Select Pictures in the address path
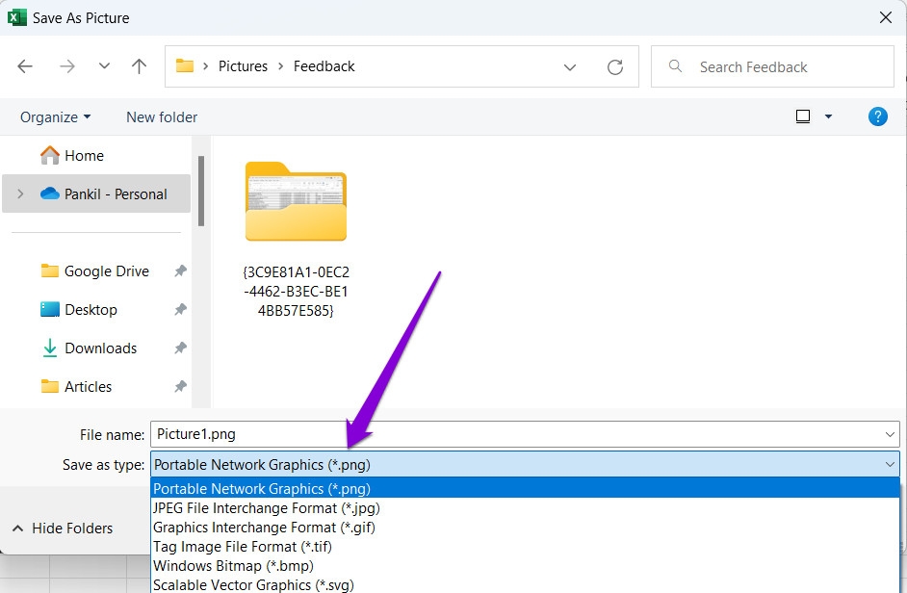 [x=243, y=66]
